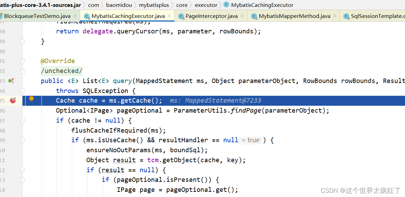Image resolution: width=405 pixels, height=197 pixels.
Task: Switch to MybatisMapperMethod.java tab
Action: [293, 16]
